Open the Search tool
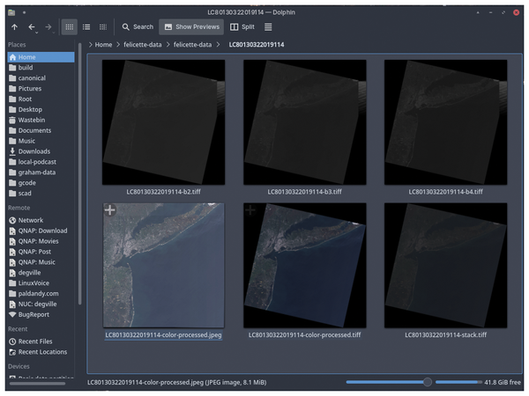The width and height of the screenshot is (529, 396). pyautogui.click(x=138, y=27)
